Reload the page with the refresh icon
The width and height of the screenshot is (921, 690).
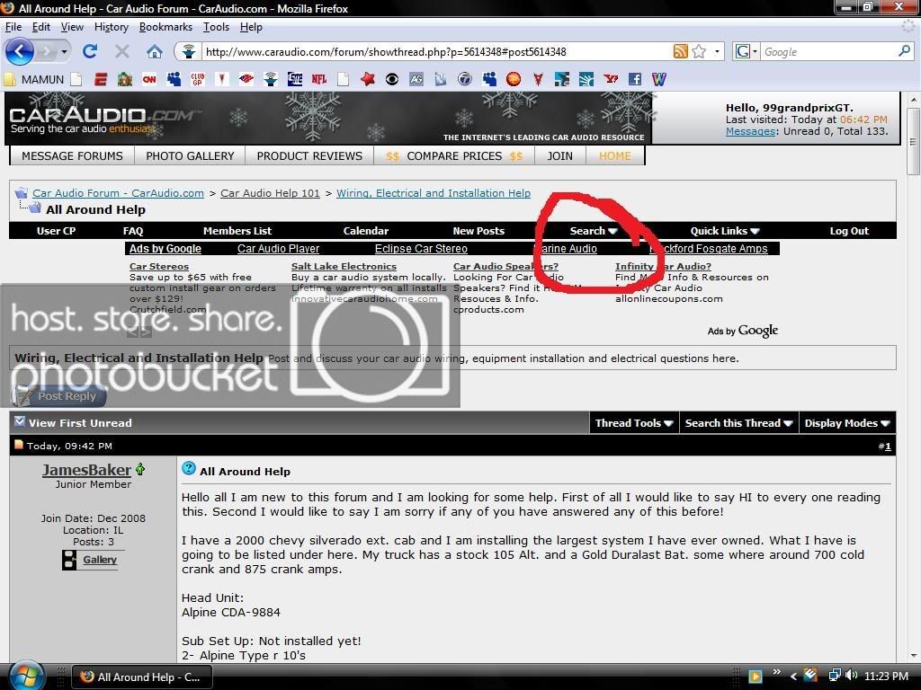point(90,51)
